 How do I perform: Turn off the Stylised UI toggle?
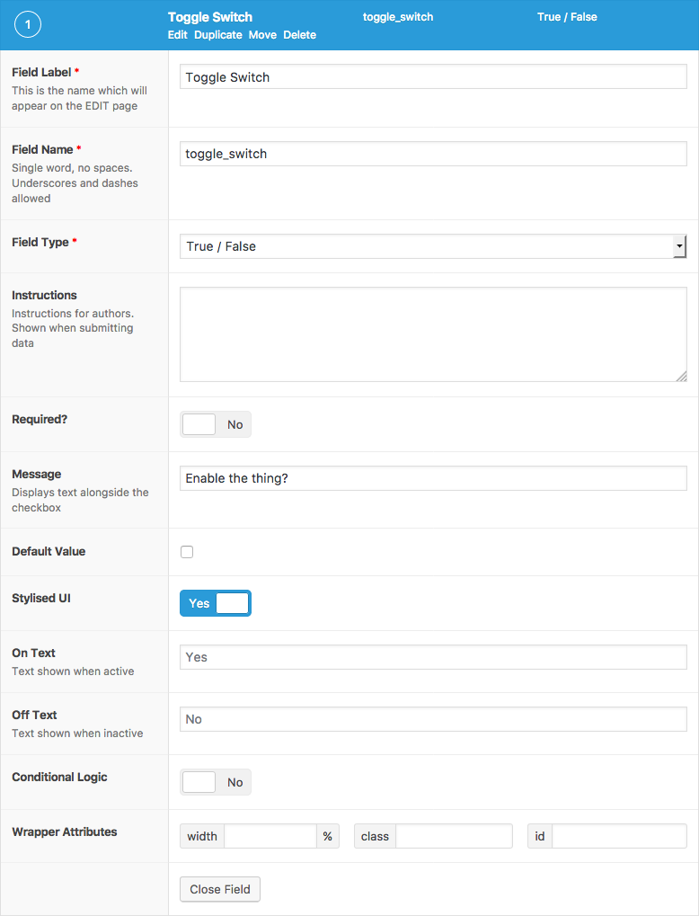coord(216,603)
